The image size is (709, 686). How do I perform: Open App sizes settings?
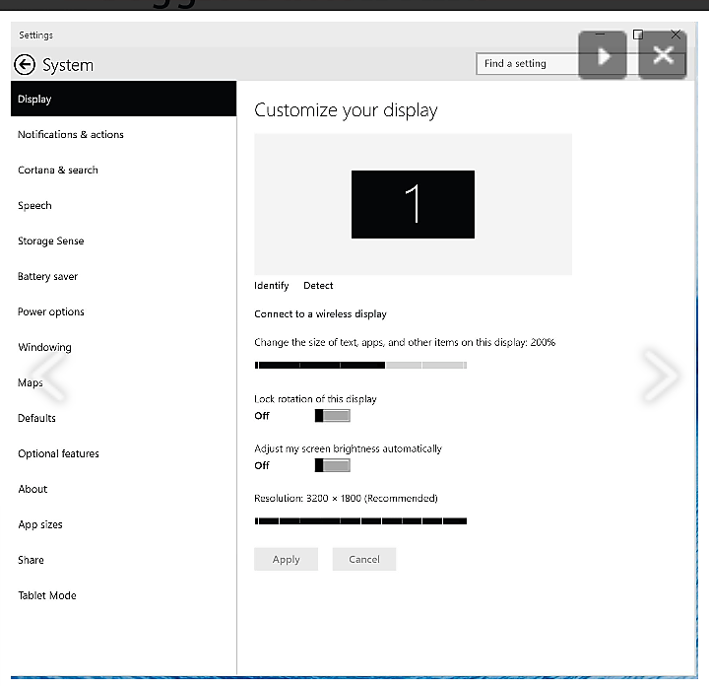pyautogui.click(x=123, y=524)
